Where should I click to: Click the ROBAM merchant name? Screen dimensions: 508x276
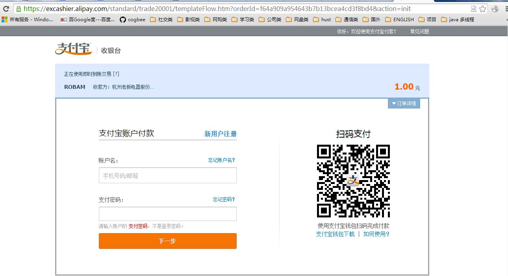(x=75, y=87)
